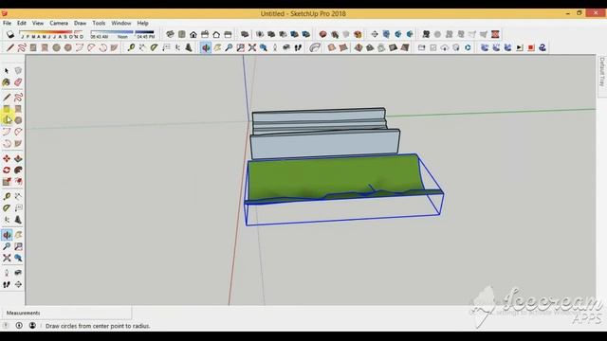Toggle Display Section Fill
The image size is (607, 341).
(410, 34)
